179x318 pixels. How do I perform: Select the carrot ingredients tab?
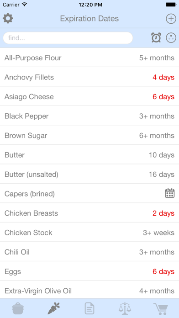pyautogui.click(x=54, y=308)
